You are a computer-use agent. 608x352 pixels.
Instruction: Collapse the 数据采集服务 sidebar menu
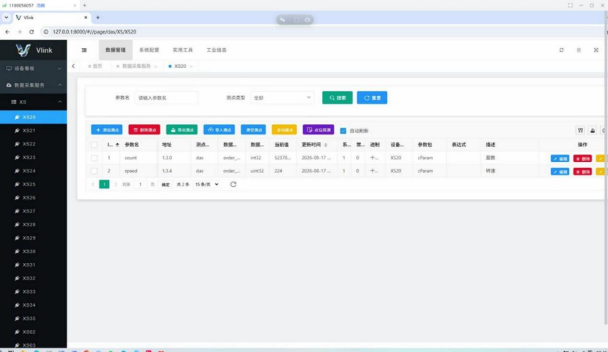[x=34, y=85]
